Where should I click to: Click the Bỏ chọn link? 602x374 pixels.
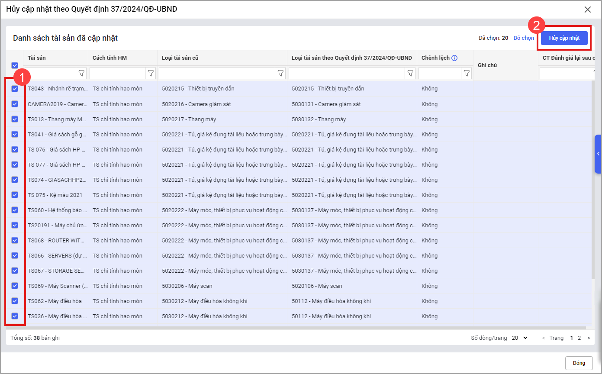(524, 38)
